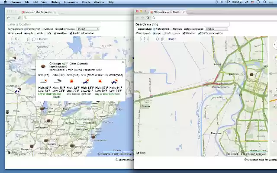Open the History menu

pyautogui.click(x=55, y=2)
